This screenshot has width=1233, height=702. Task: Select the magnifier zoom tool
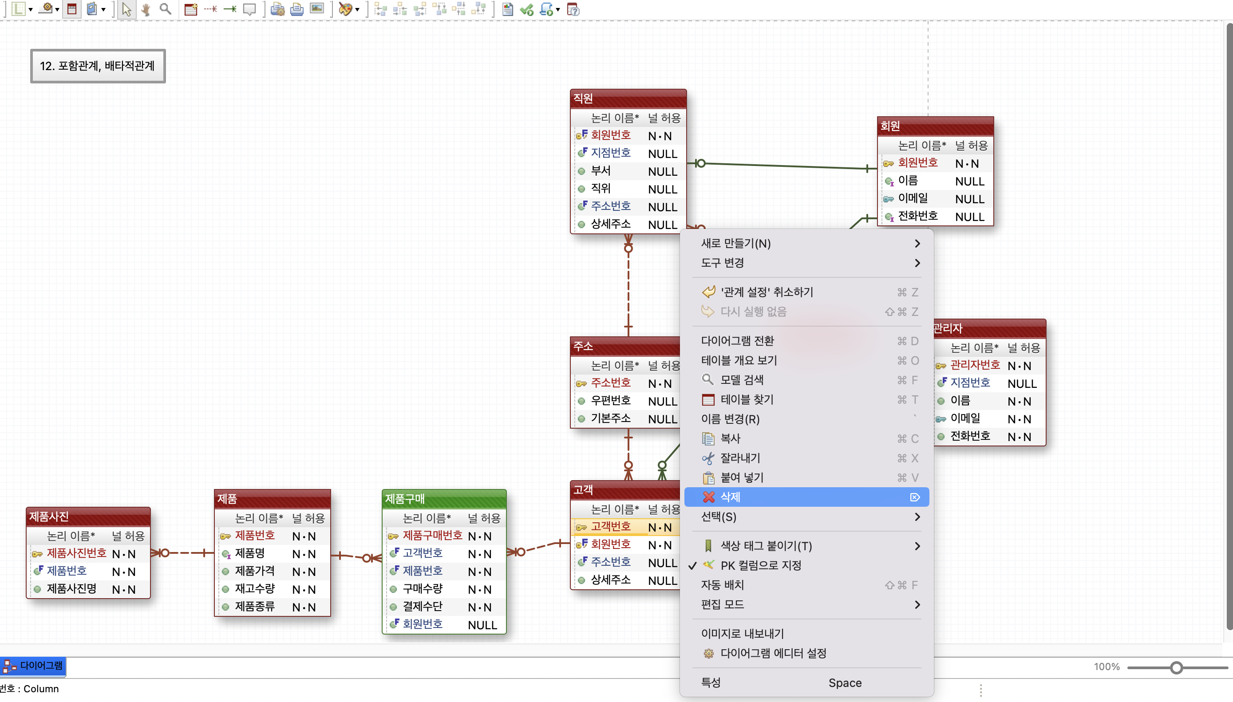(x=166, y=9)
